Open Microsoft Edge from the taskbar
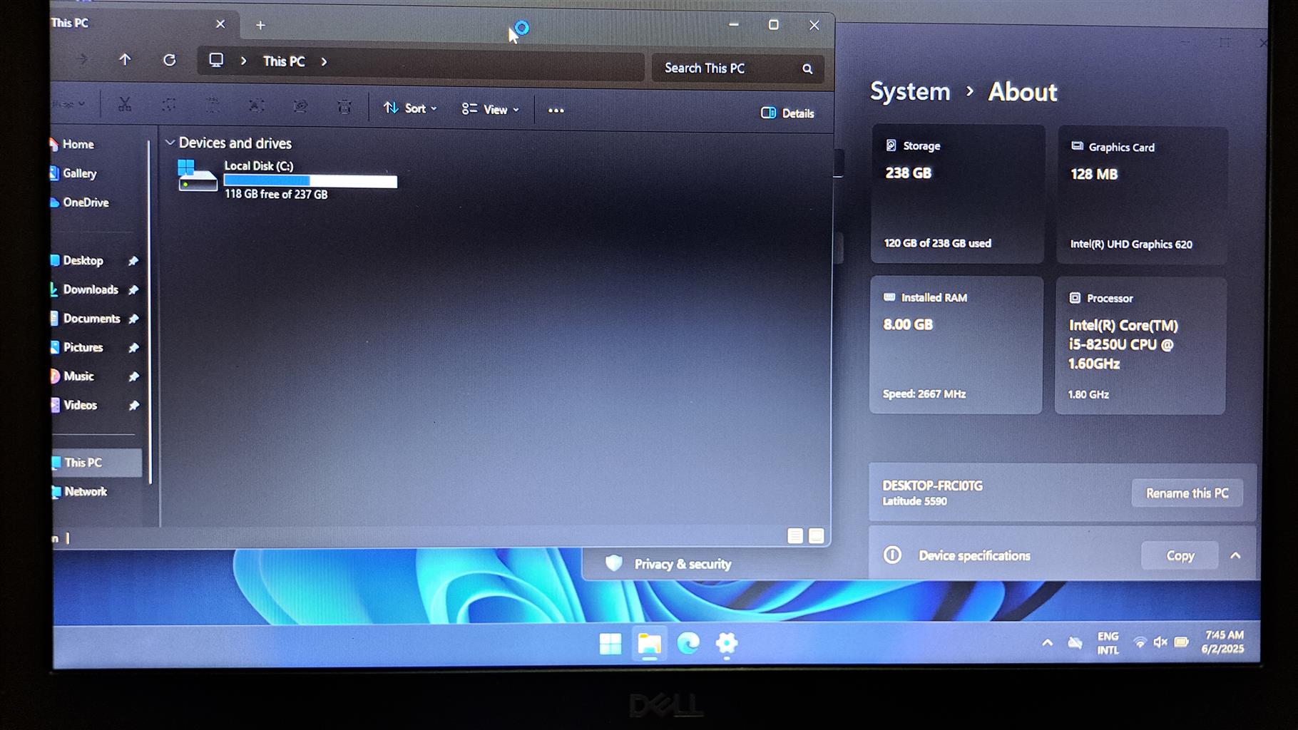This screenshot has width=1298, height=730. [x=688, y=644]
